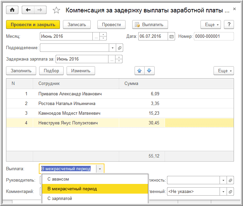Change Задержана зарплата за with the spinner arrows
The height and width of the screenshot is (206, 243).
[119, 59]
